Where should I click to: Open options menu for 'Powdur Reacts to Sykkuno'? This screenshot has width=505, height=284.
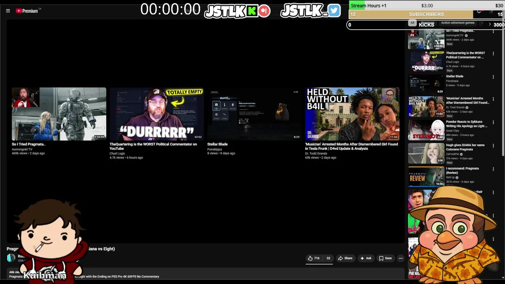pos(493,123)
